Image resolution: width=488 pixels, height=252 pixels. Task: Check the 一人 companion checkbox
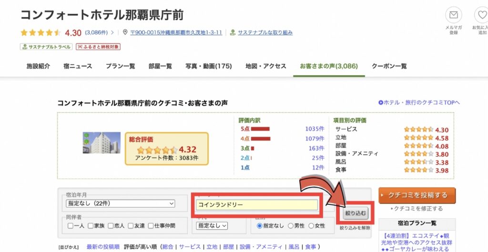(71, 226)
